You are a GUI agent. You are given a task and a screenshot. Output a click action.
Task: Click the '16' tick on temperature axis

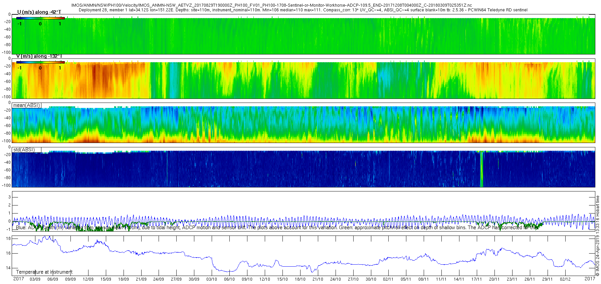(x=9, y=253)
